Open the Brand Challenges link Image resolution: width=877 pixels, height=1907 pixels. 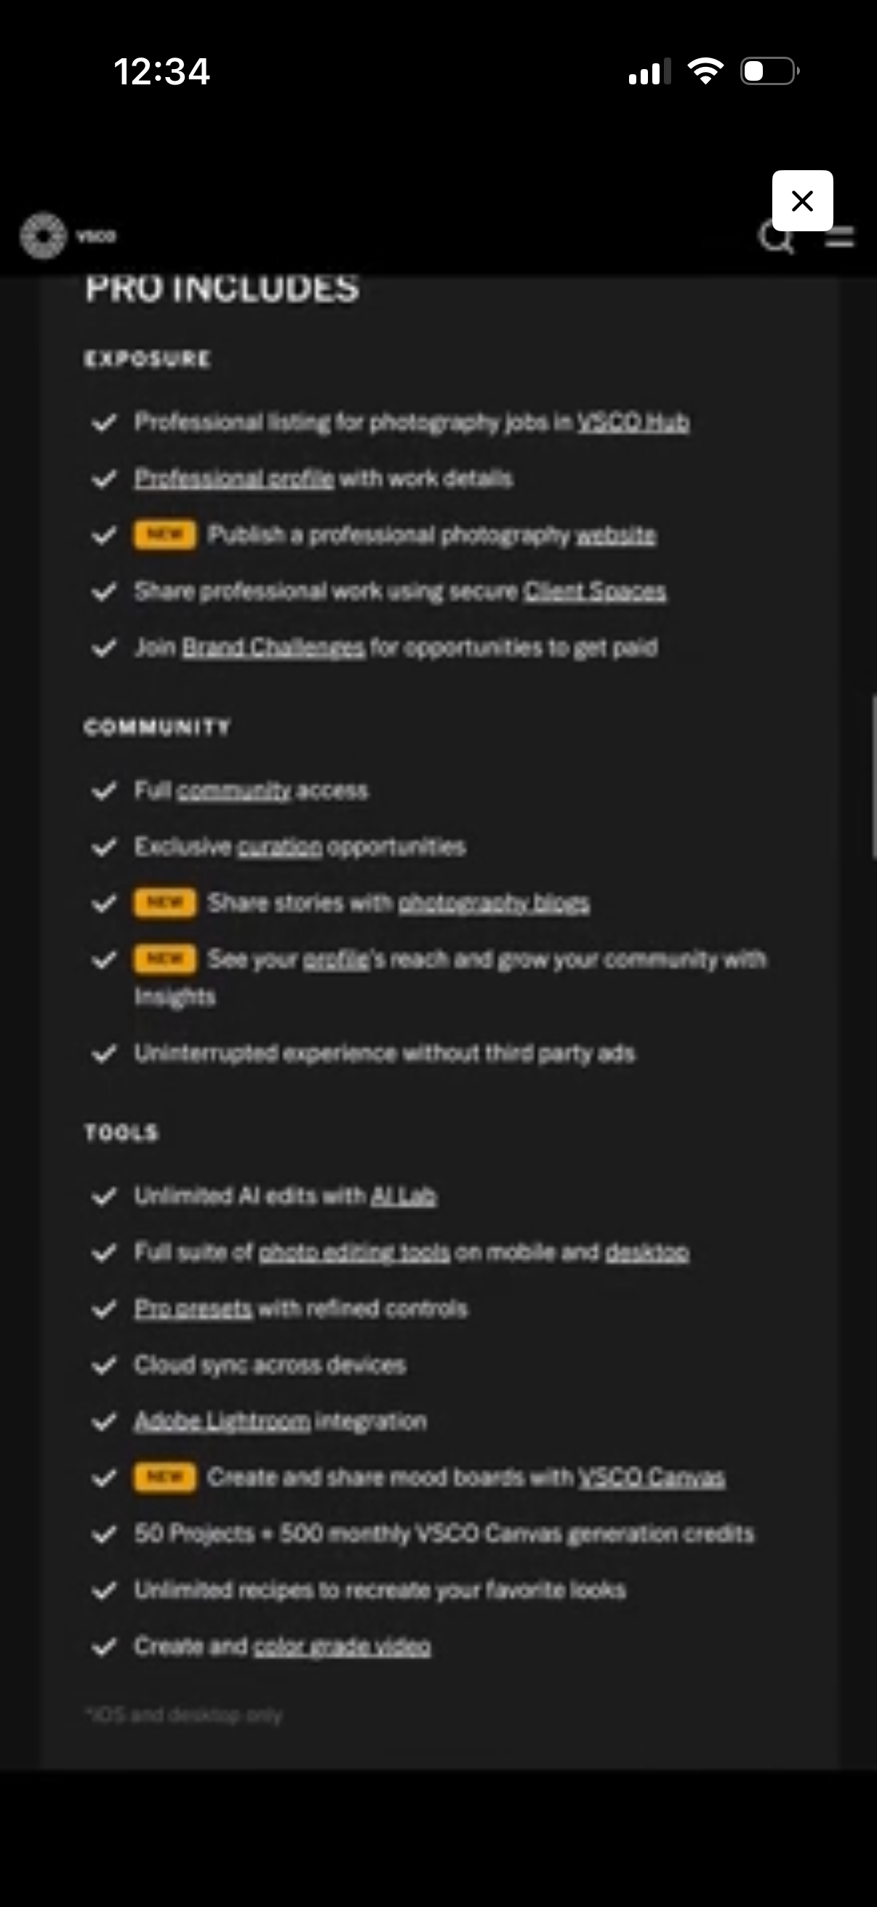tap(273, 648)
